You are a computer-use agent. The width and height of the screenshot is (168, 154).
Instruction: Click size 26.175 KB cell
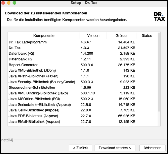127,65
